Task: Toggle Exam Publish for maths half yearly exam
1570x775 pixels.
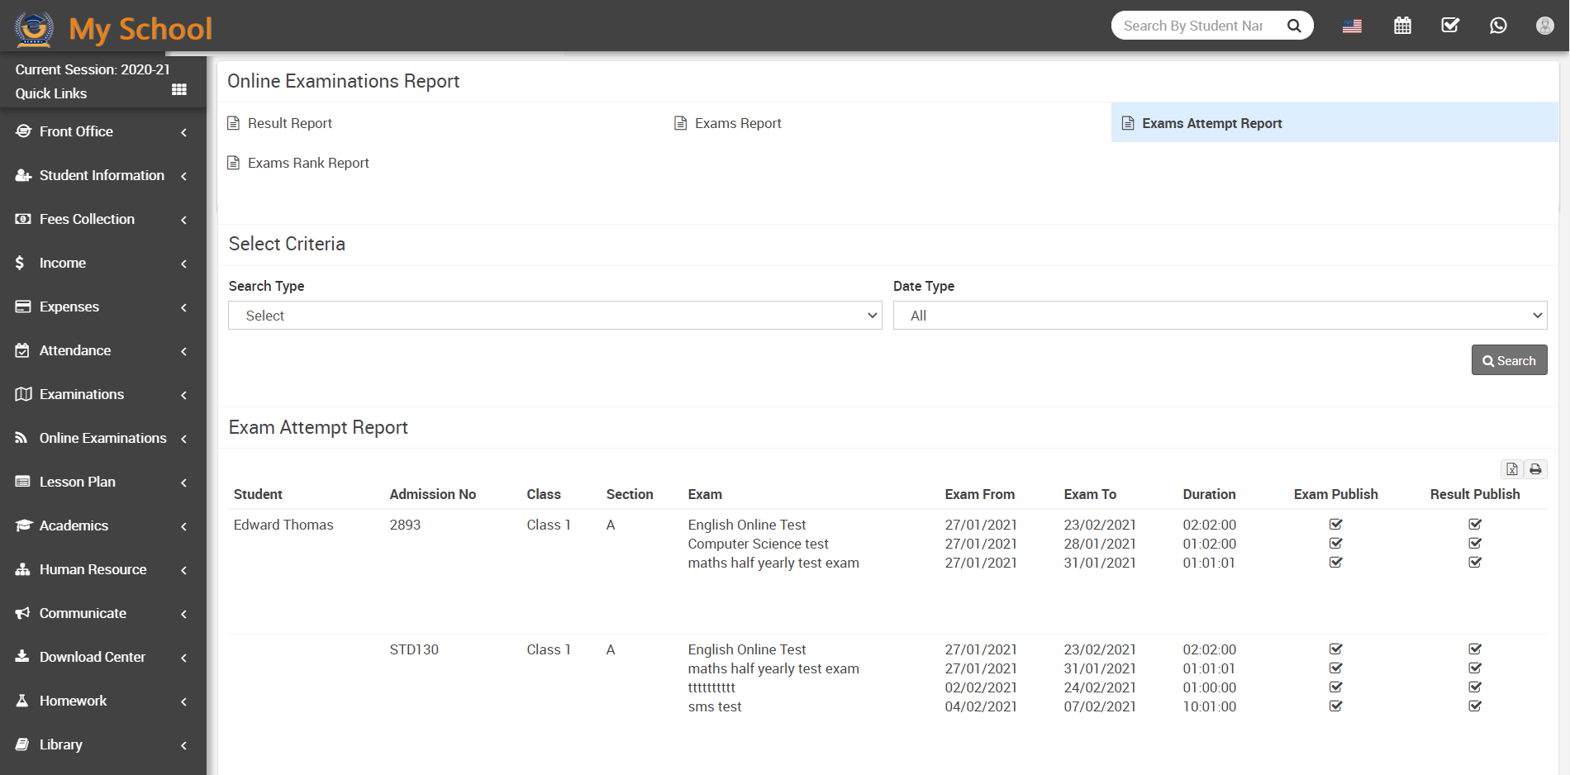Action: [1335, 562]
